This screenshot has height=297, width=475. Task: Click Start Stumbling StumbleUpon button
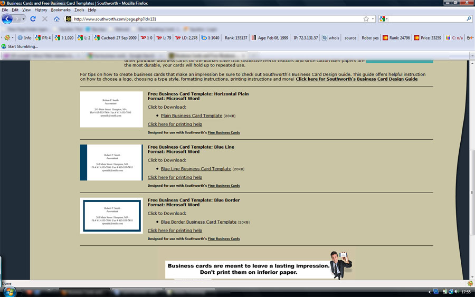[20, 46]
